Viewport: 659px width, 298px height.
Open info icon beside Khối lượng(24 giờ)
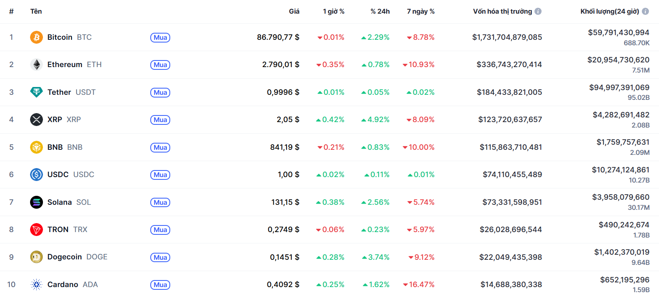(x=645, y=11)
